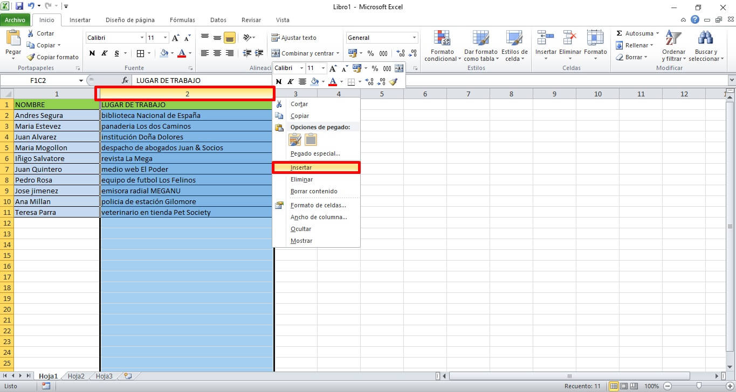Click increase decimals icon in ribbon Número group
The image size is (736, 392).
(x=401, y=53)
